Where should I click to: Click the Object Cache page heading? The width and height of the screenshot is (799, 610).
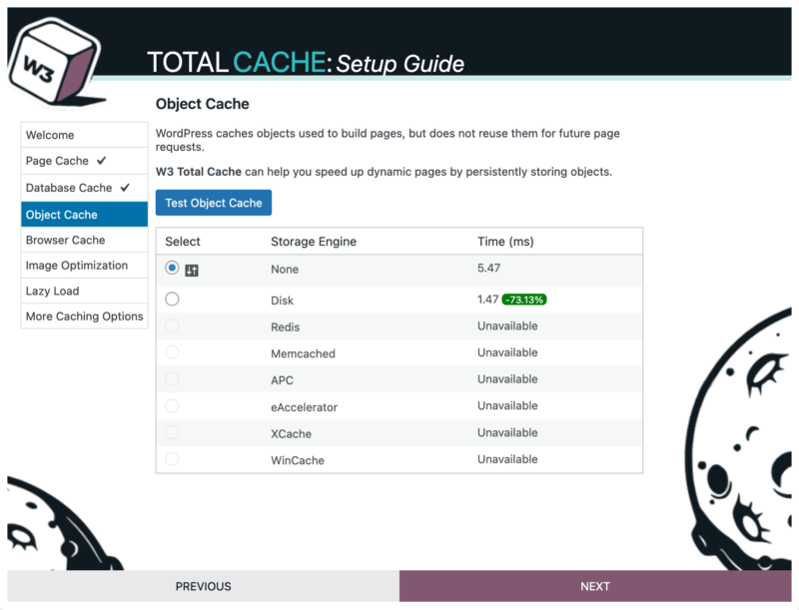coord(203,104)
